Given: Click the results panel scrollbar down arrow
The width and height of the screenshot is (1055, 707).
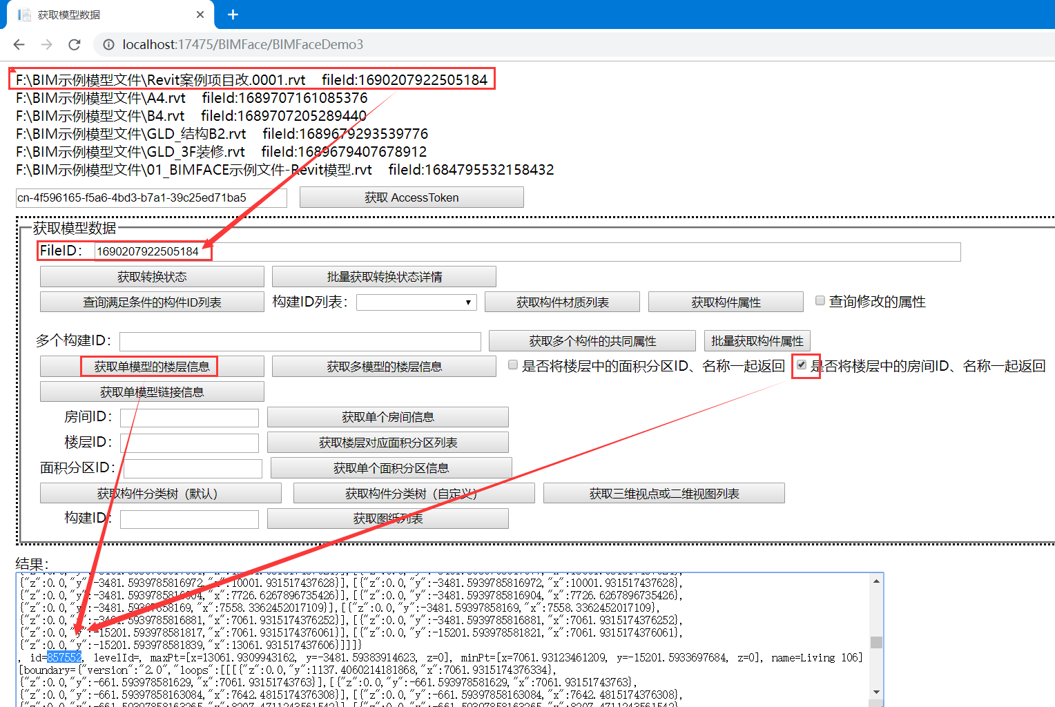Looking at the screenshot, I should [x=877, y=692].
